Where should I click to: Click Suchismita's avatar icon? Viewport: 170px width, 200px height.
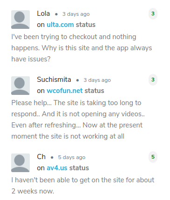20,86
